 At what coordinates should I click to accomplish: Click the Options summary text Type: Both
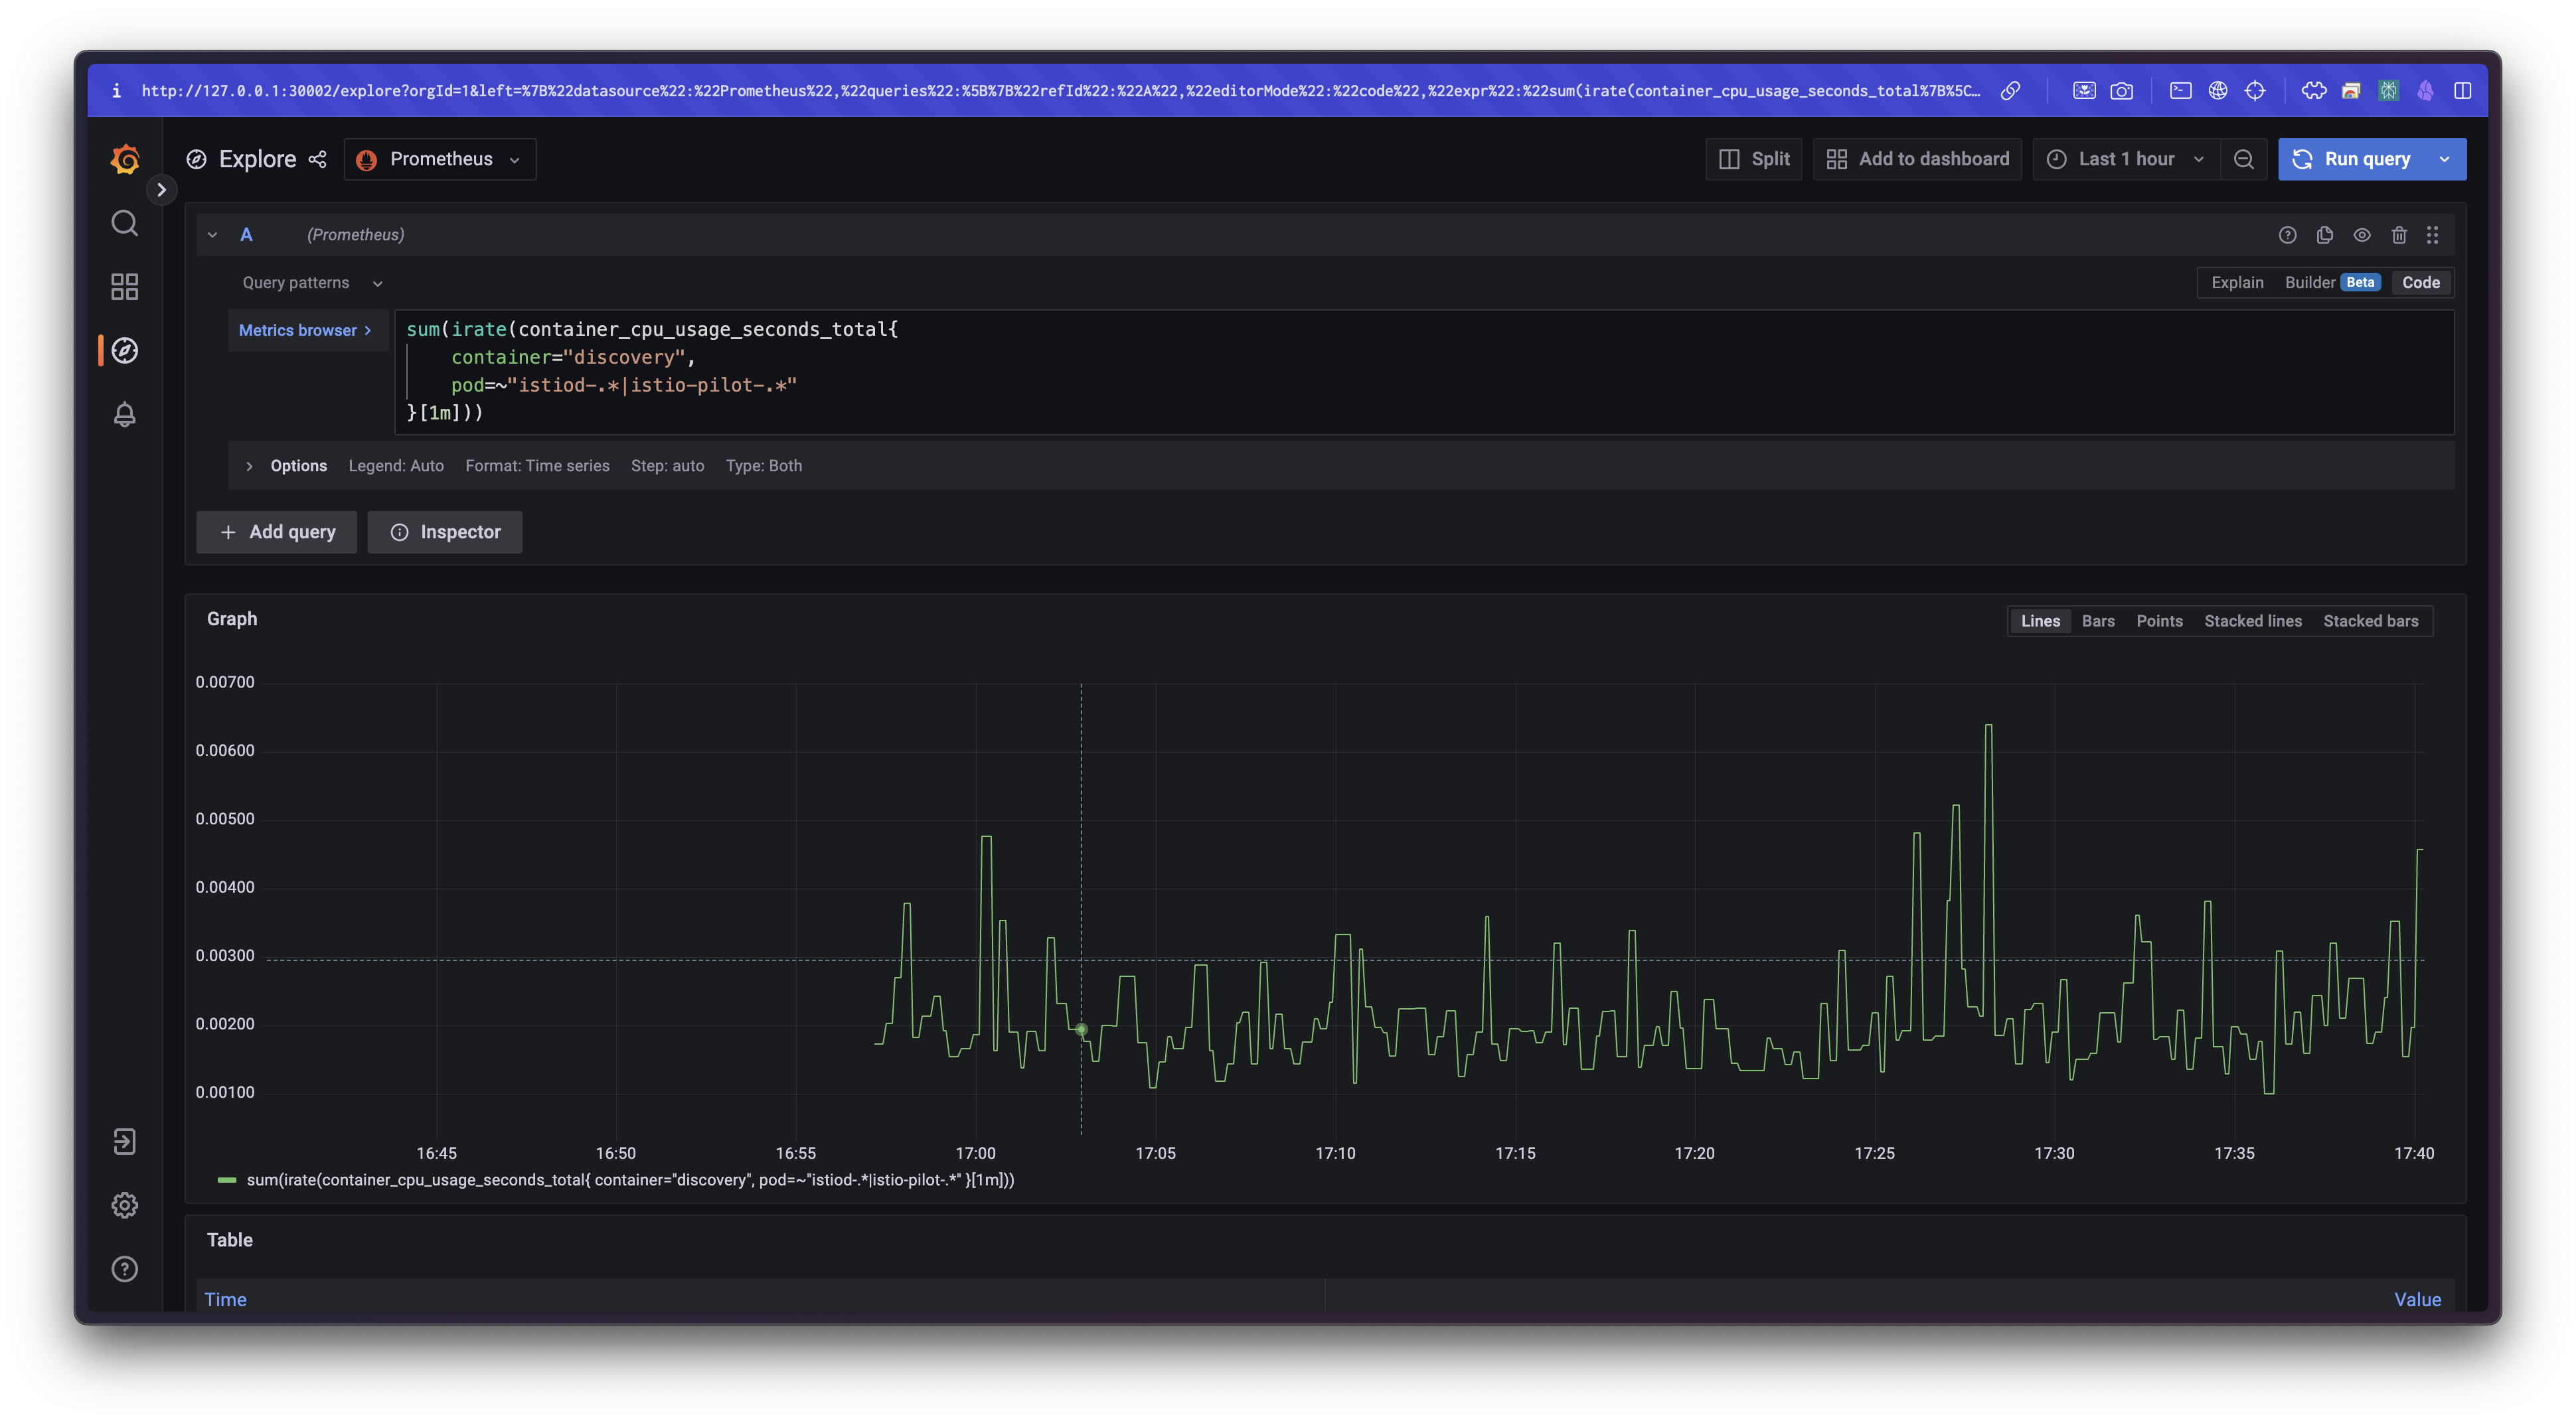click(763, 466)
